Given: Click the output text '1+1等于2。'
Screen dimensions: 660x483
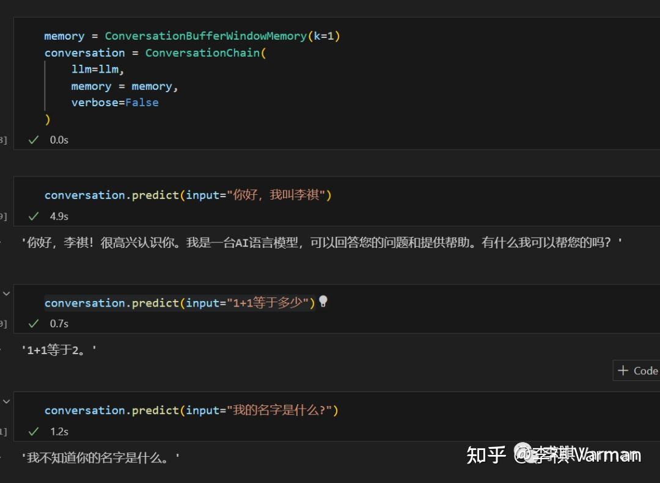Looking at the screenshot, I should coord(59,350).
